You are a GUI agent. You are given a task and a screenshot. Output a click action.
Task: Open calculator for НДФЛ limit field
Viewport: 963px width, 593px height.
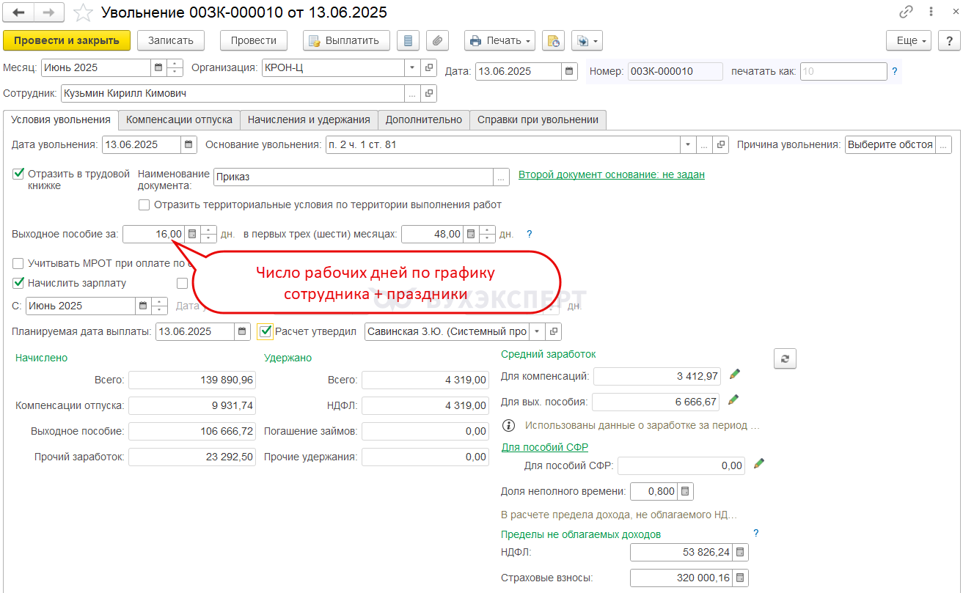click(x=741, y=552)
